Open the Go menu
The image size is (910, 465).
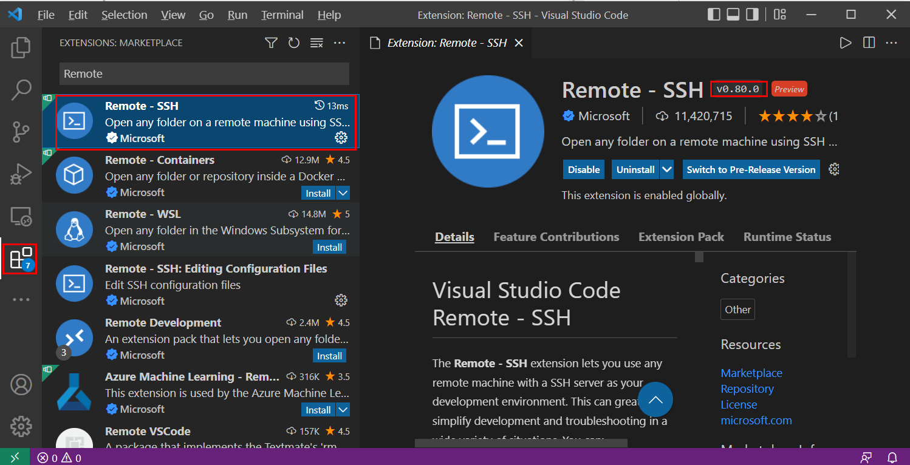click(x=207, y=15)
